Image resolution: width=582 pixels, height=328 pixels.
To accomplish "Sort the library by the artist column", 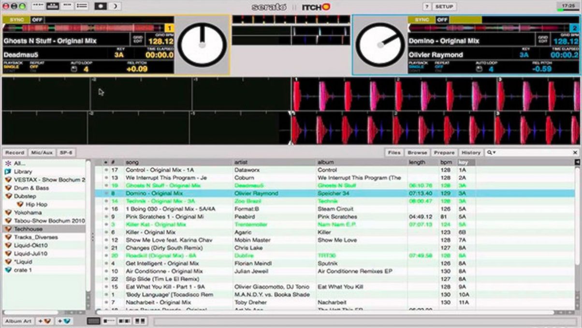I will click(x=275, y=163).
